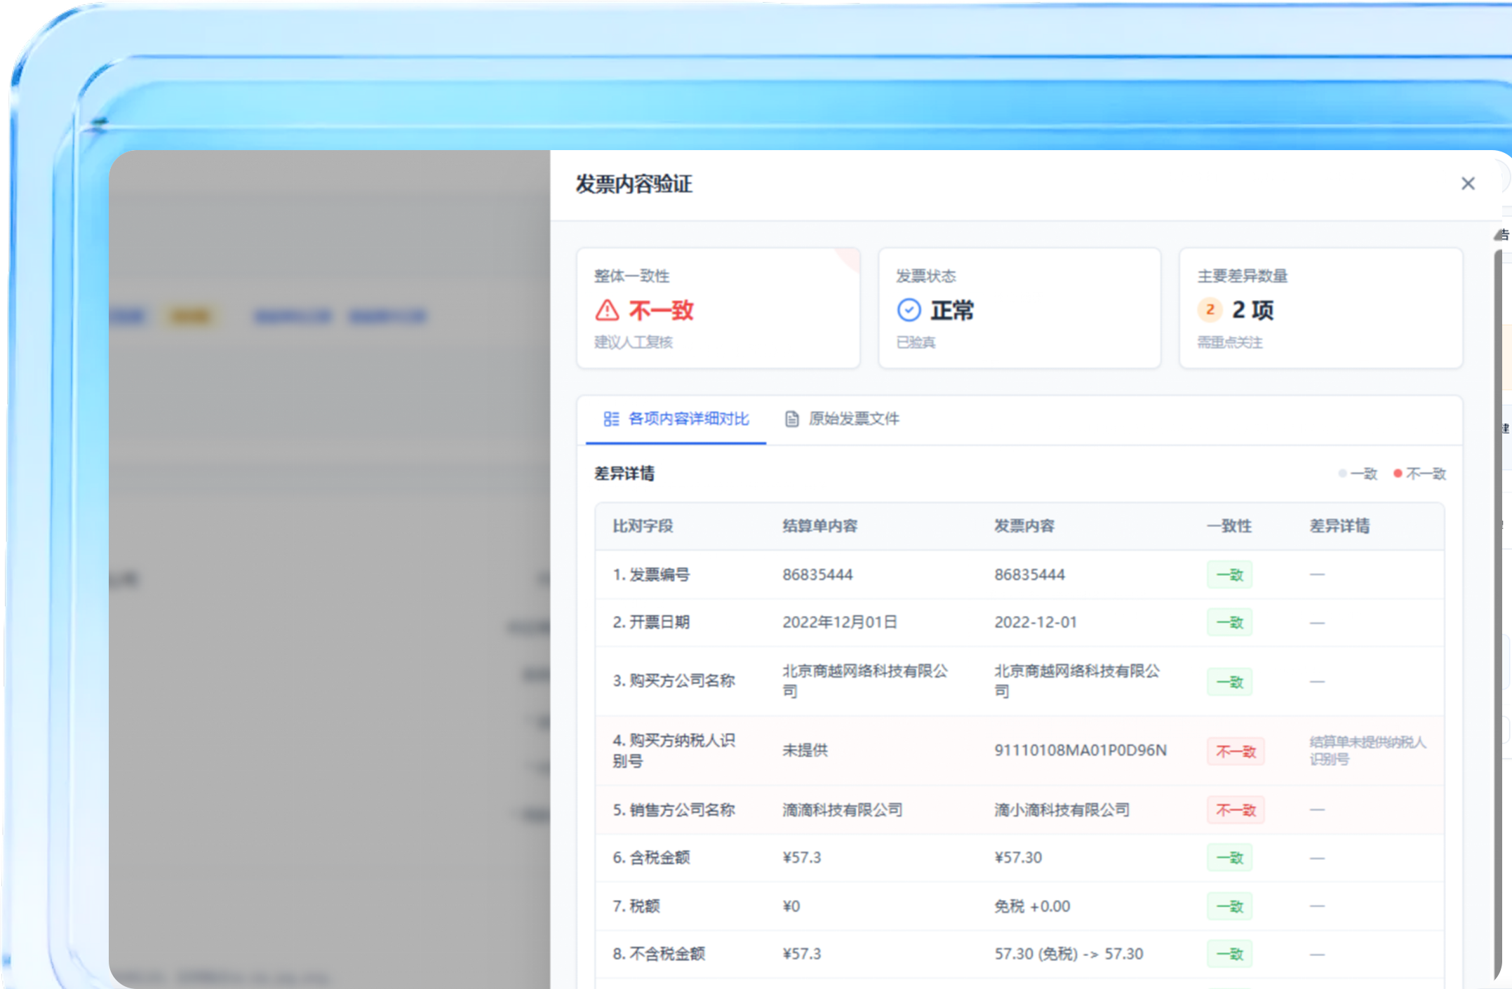Select invoice value 91110108MA01P0D96N
1512x989 pixels.
click(x=1081, y=751)
